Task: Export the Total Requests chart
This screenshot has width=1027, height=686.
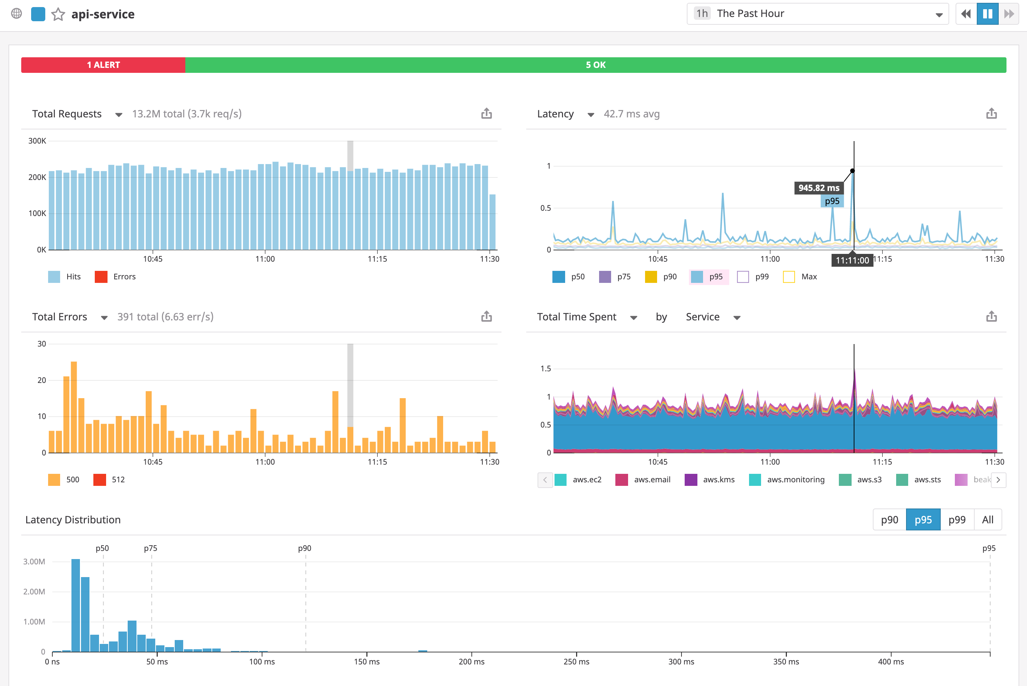Action: 487,113
